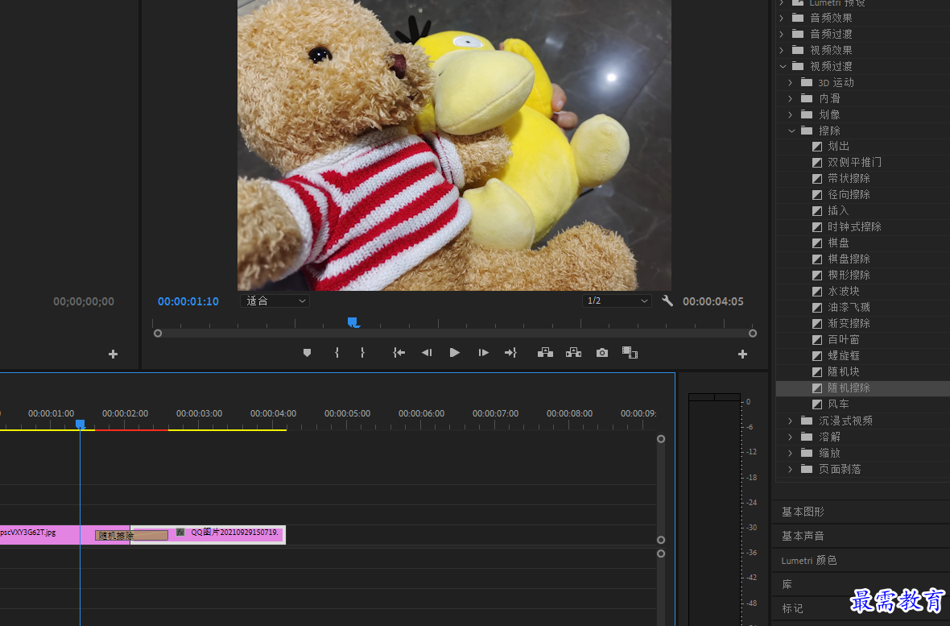Click the program monitor playhead marker

coord(353,322)
